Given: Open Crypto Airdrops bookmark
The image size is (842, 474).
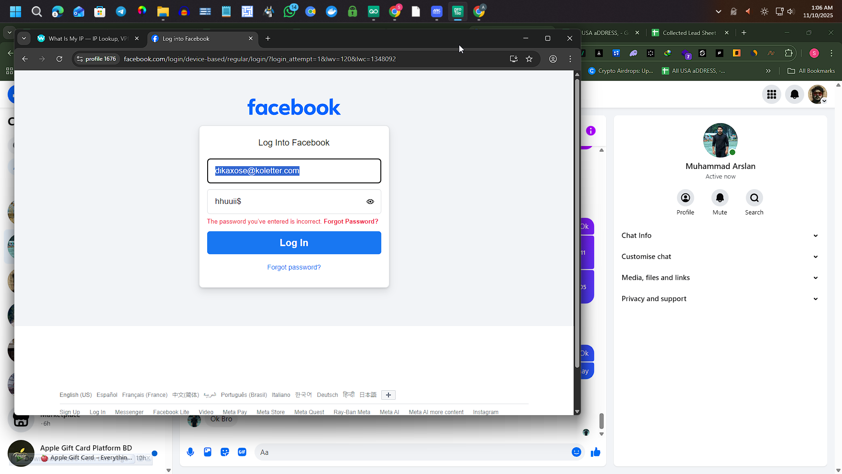Looking at the screenshot, I should coord(620,71).
